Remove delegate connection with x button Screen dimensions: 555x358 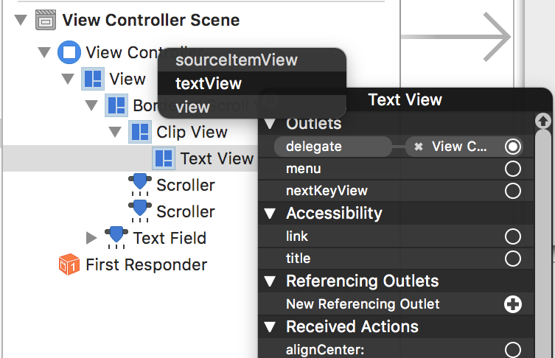click(419, 147)
